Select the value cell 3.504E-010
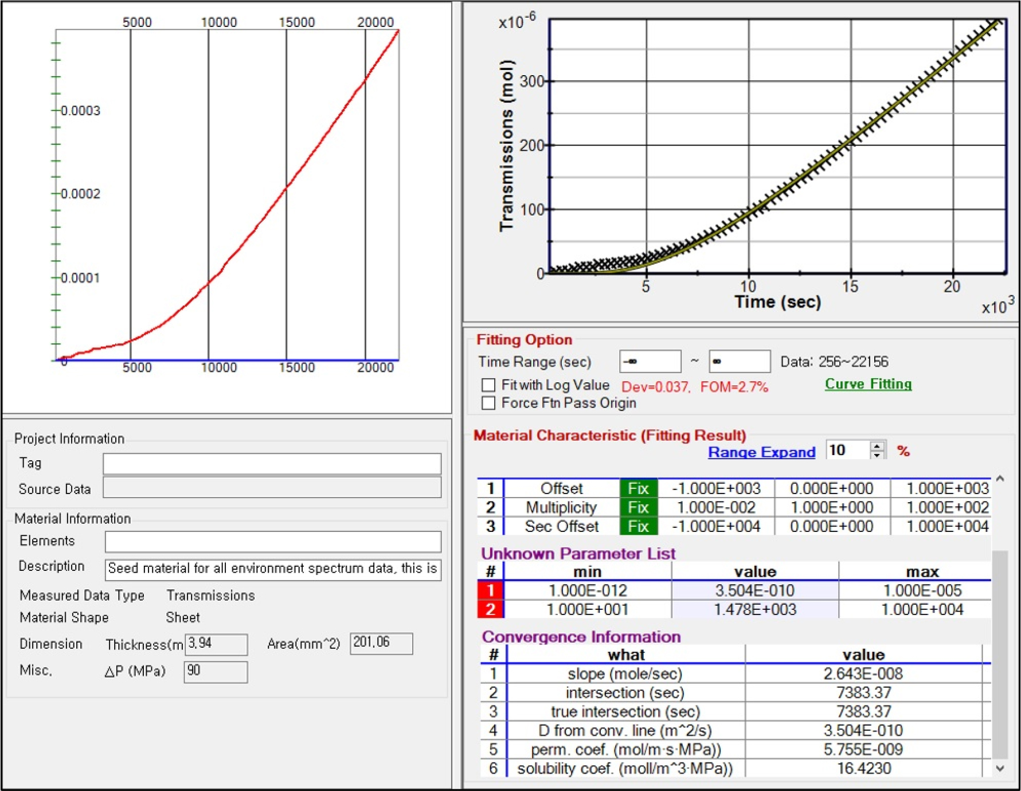The image size is (1021, 791). click(x=754, y=590)
